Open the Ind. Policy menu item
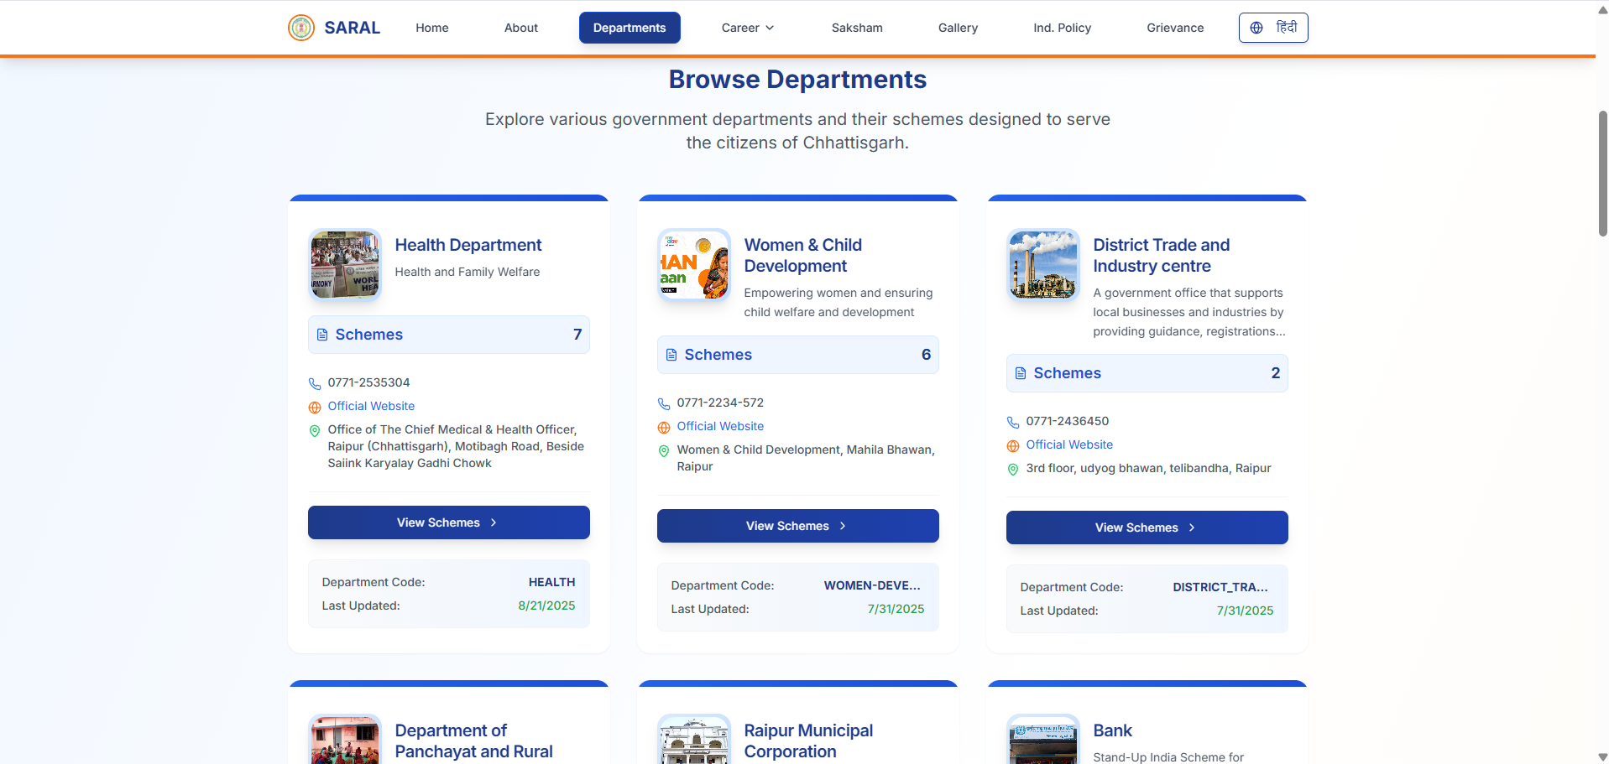Screen dimensions: 1609x764 click(x=1063, y=28)
